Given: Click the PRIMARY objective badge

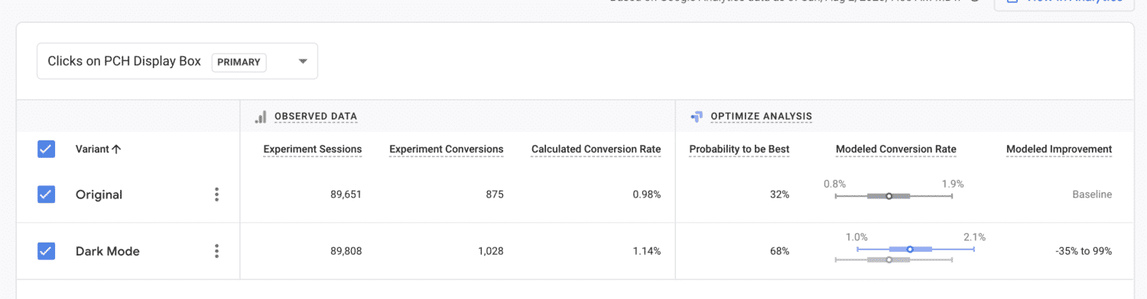Looking at the screenshot, I should tap(239, 62).
